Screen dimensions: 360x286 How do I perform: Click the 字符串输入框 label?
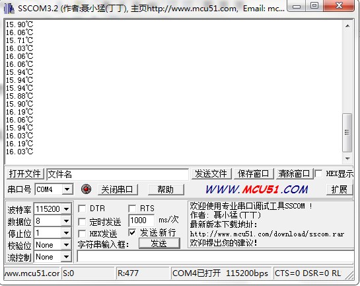pos(104,244)
